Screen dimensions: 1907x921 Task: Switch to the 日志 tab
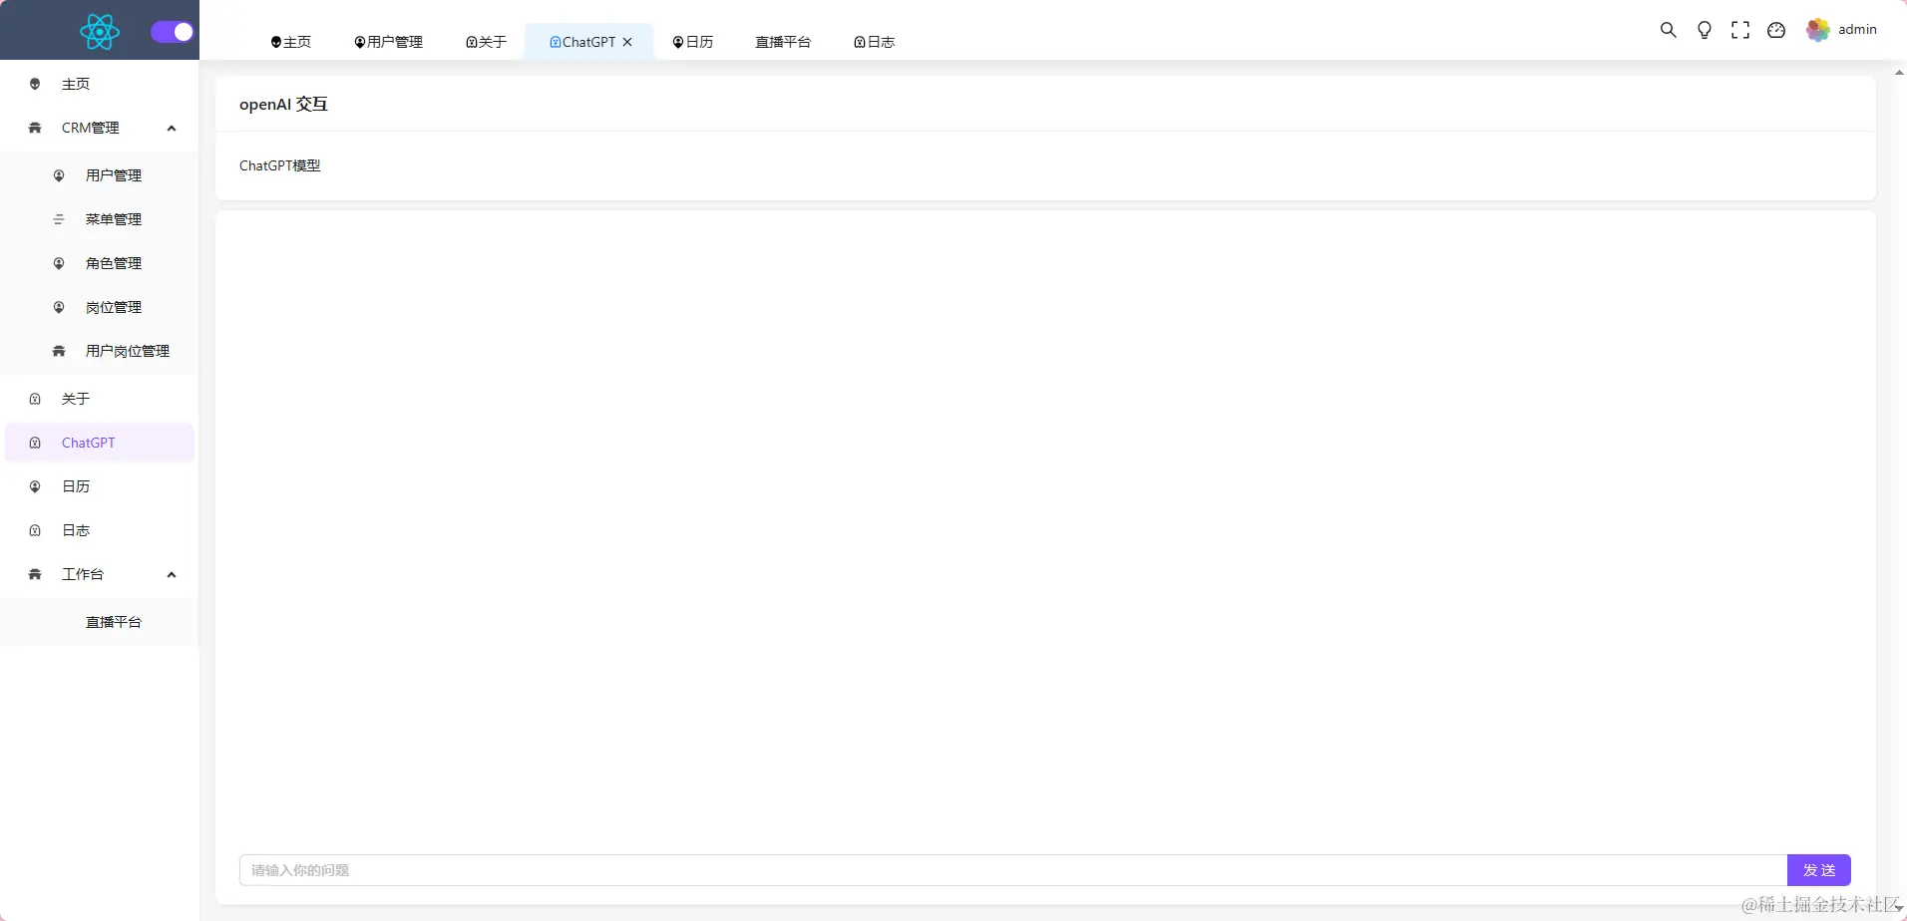(x=874, y=42)
